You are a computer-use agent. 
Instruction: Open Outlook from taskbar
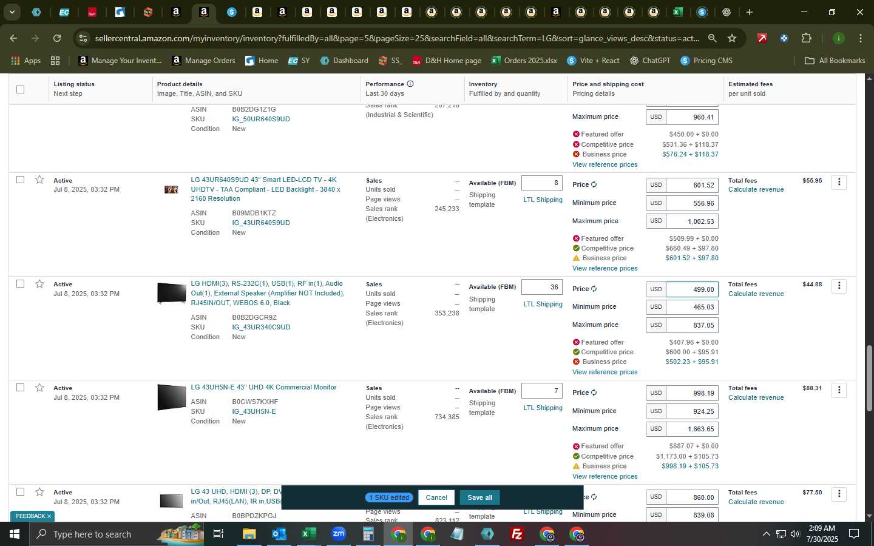[x=279, y=534]
